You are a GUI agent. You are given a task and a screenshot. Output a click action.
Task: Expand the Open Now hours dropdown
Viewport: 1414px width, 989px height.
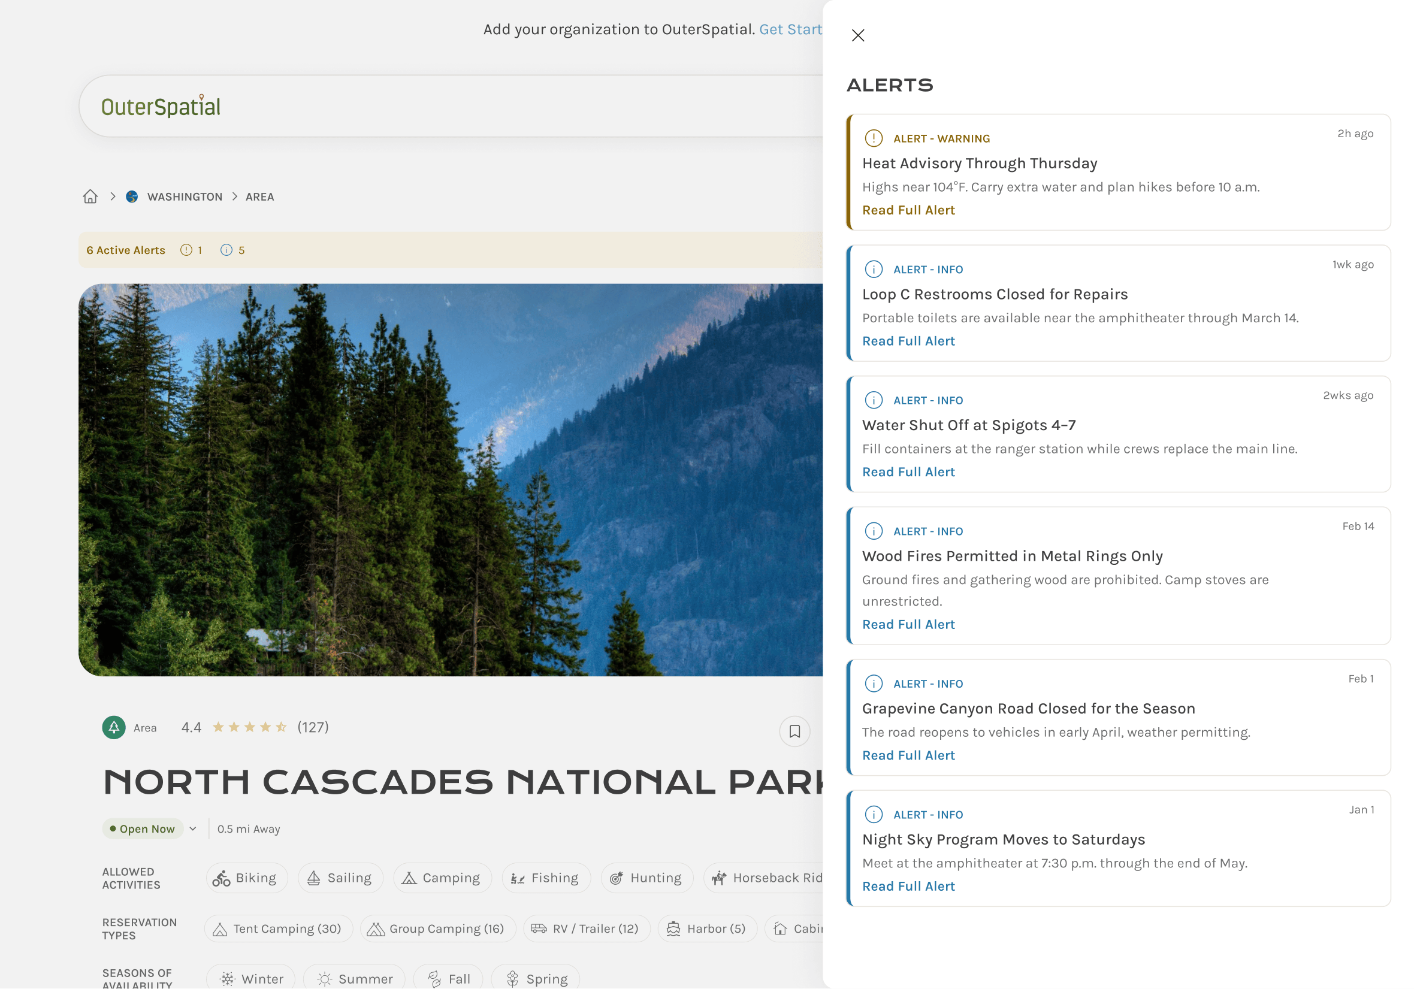tap(193, 829)
